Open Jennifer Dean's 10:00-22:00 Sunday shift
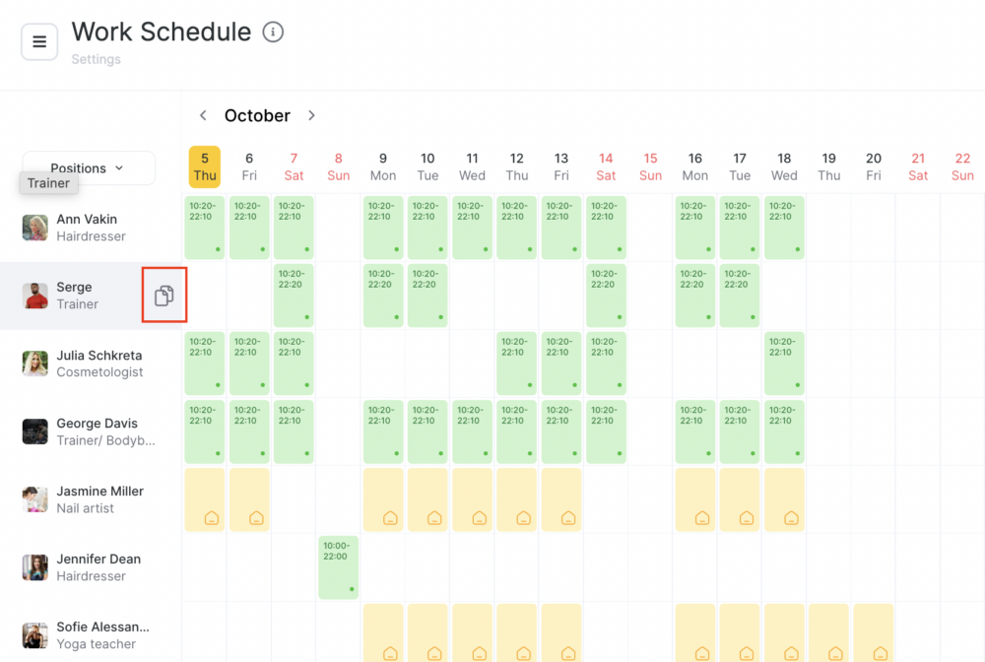Image resolution: width=985 pixels, height=662 pixels. point(338,567)
